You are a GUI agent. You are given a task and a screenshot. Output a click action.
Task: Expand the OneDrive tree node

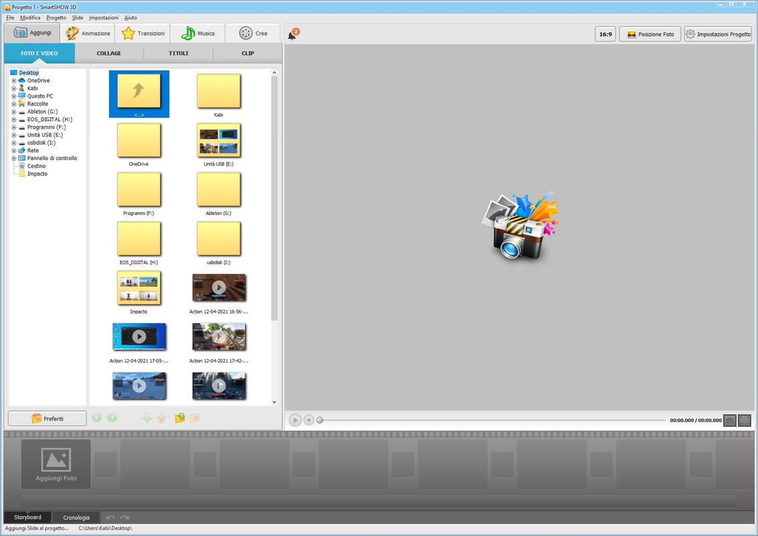pos(14,81)
